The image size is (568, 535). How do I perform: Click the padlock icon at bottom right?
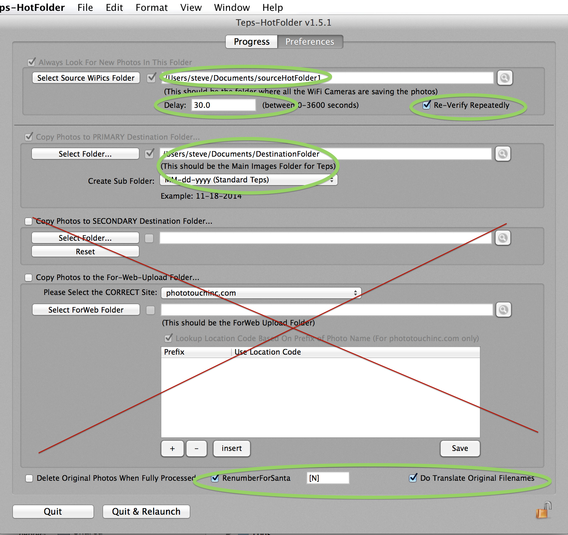(x=544, y=511)
